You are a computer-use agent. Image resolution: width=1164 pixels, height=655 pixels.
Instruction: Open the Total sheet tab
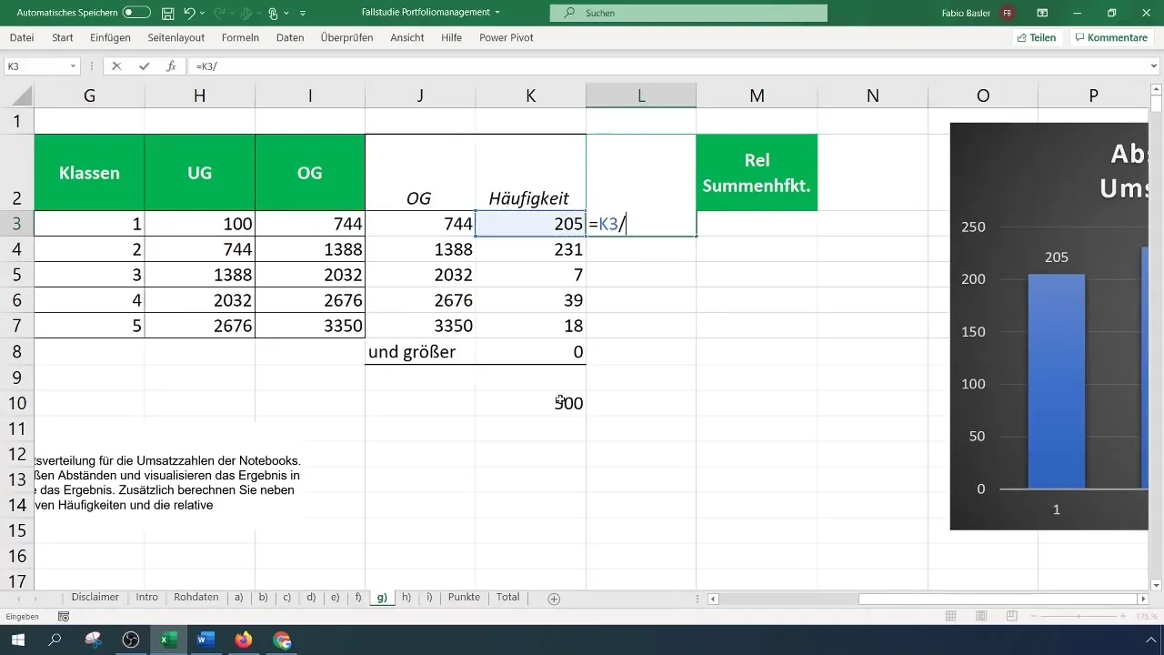(508, 598)
